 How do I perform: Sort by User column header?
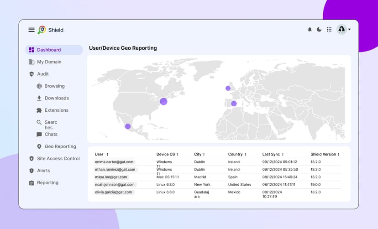tap(99, 154)
